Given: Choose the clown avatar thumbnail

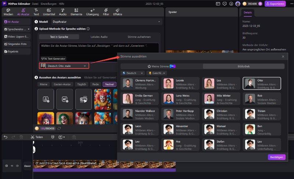Looking at the screenshot, I should point(103,99).
